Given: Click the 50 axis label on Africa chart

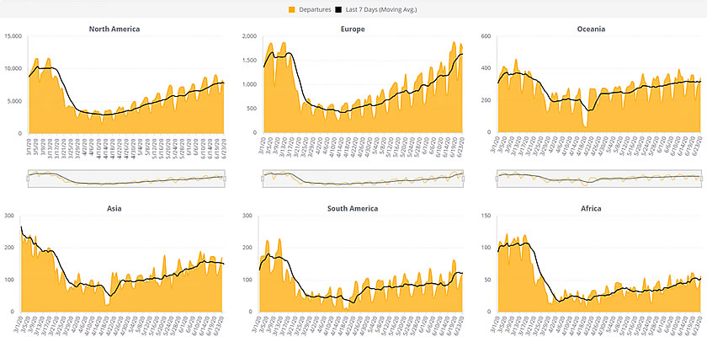Looking at the screenshot, I should click(x=488, y=280).
